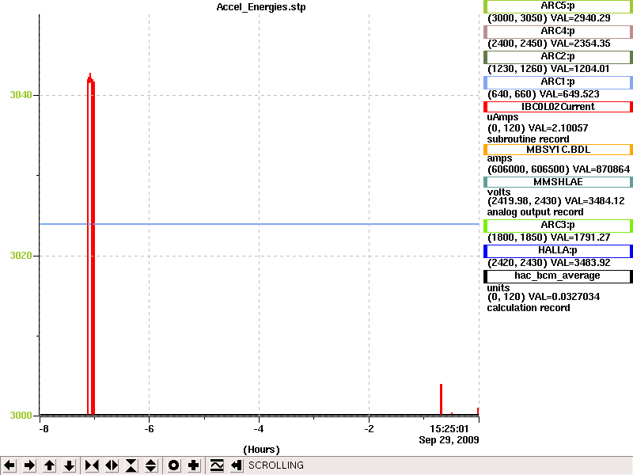The image size is (633, 475).
Task: Click the arrow-to-bar icon next to SCROLLING
Action: coord(237,465)
